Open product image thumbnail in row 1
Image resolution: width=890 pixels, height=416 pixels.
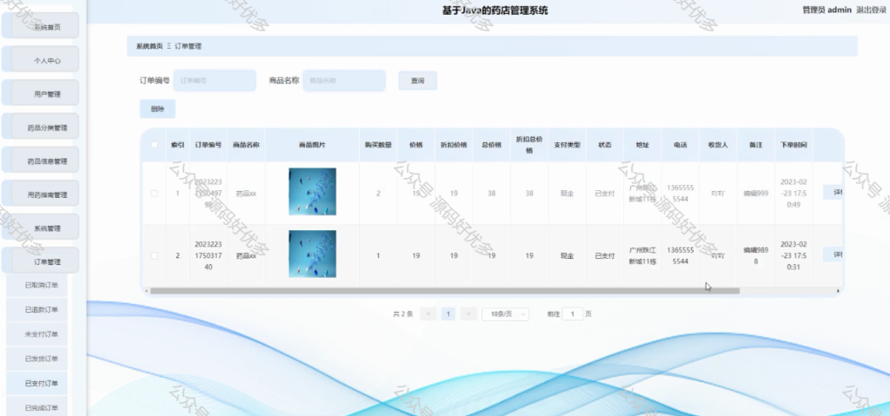[x=312, y=191]
